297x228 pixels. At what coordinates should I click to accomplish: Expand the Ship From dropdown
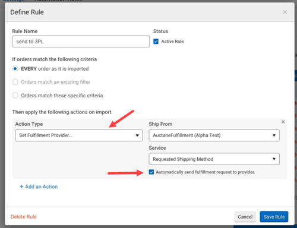coord(214,135)
